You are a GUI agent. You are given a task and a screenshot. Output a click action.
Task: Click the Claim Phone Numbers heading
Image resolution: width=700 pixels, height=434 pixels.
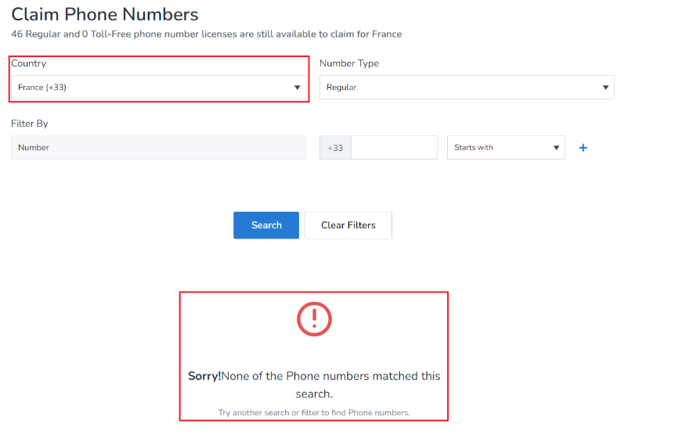(x=105, y=14)
